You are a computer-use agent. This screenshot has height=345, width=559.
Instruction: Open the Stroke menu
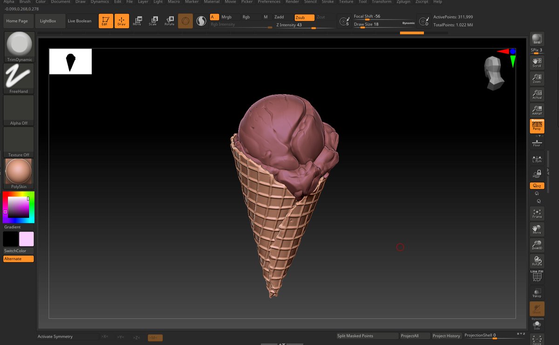(327, 2)
